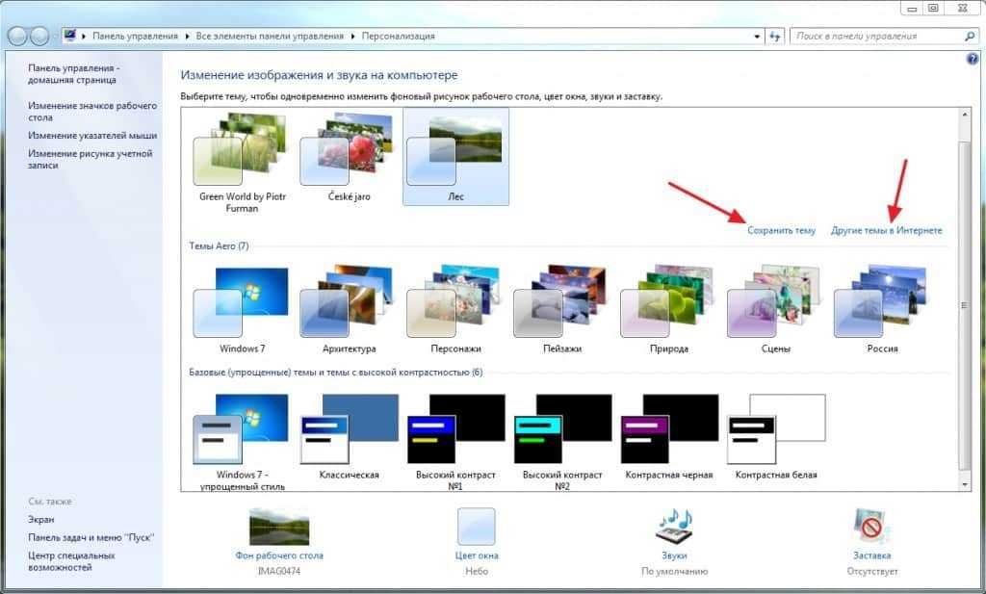
Task: Click the Control Panel icon in address bar
Action: coord(69,36)
